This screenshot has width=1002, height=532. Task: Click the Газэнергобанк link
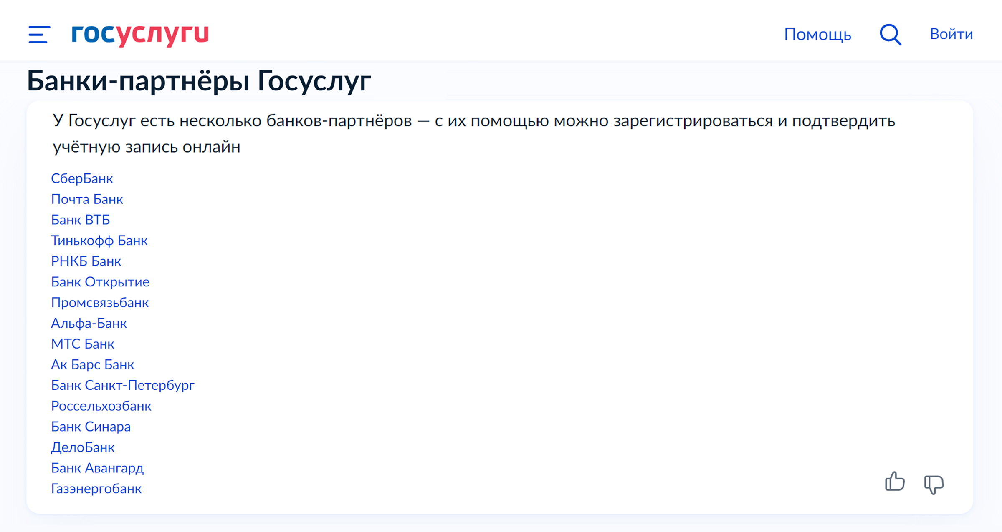[x=96, y=489]
